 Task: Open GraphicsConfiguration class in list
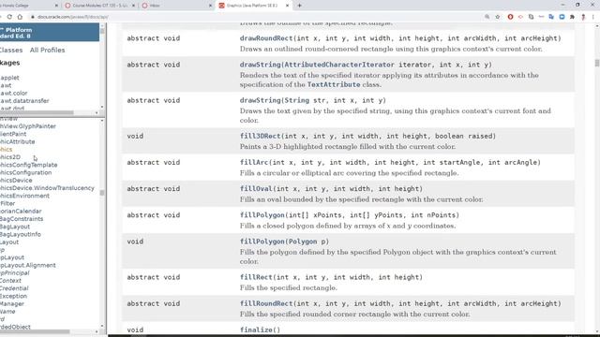tap(25, 172)
